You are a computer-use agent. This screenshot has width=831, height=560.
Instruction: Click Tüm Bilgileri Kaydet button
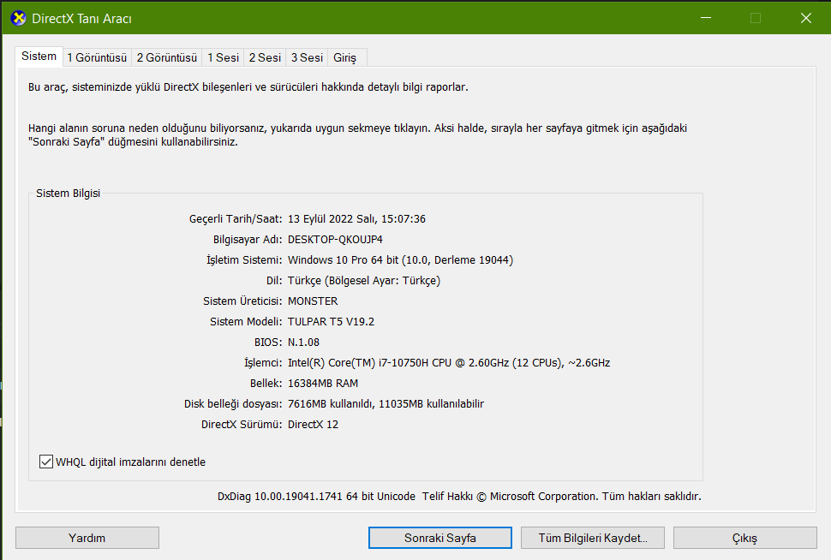(593, 538)
